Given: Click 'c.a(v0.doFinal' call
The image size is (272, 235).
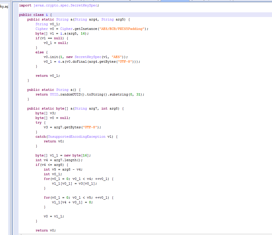Looking at the screenshot, I should [72, 62].
